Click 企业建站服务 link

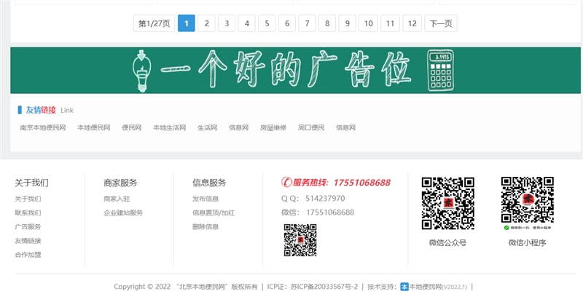[123, 212]
